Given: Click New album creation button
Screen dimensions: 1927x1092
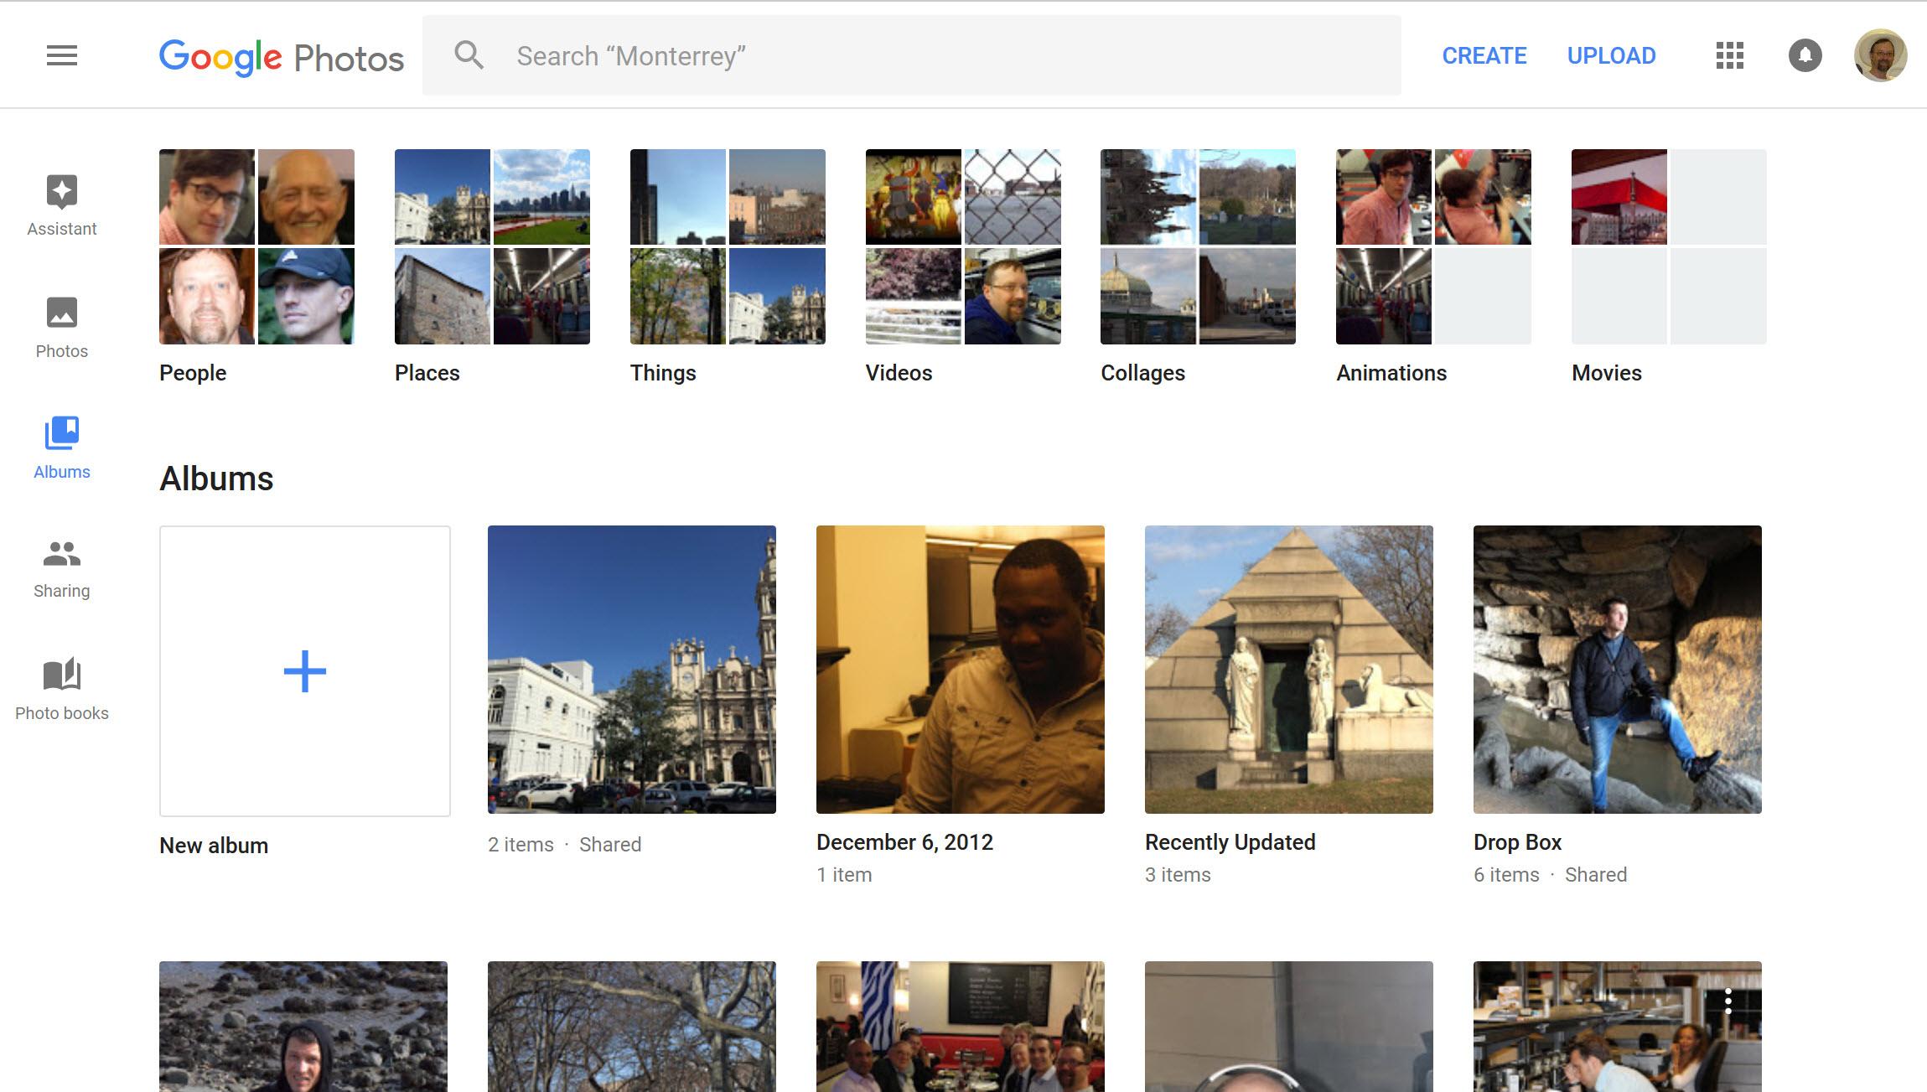Looking at the screenshot, I should point(303,670).
